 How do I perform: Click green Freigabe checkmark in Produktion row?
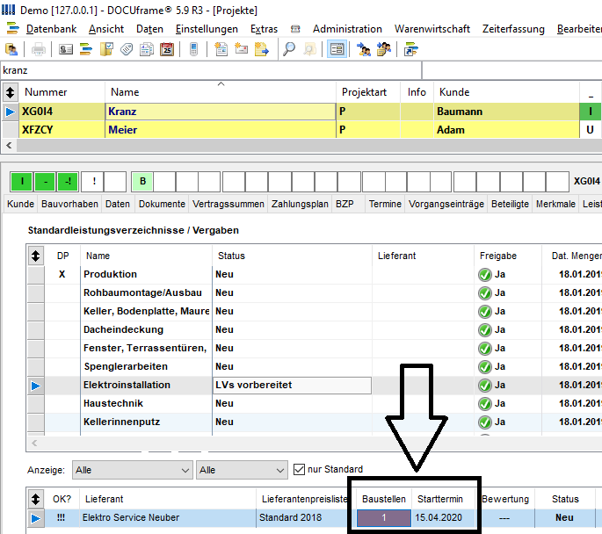[x=485, y=275]
